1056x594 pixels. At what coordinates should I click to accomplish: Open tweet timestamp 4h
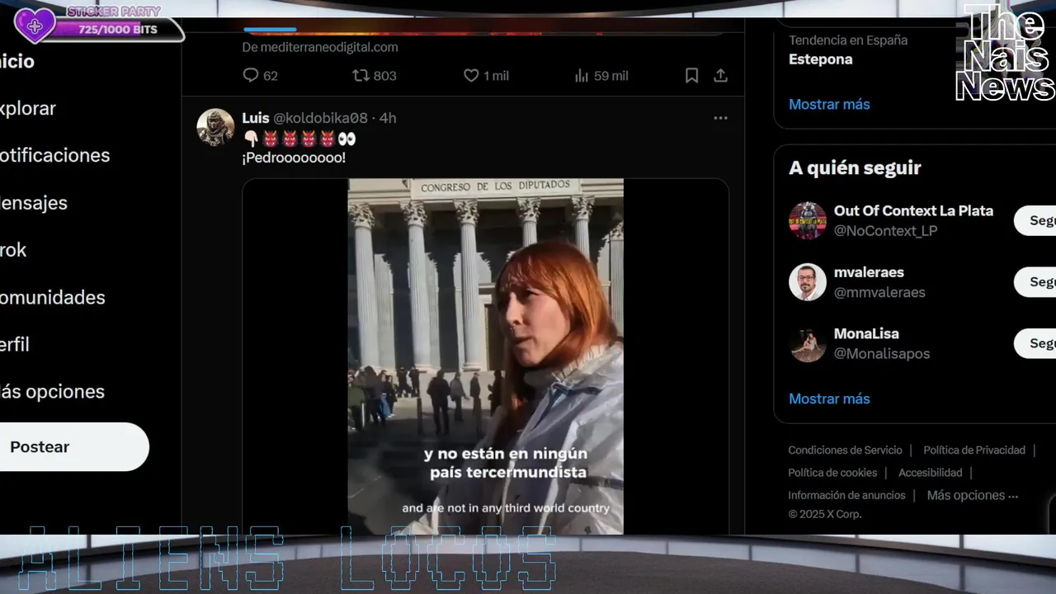(388, 118)
